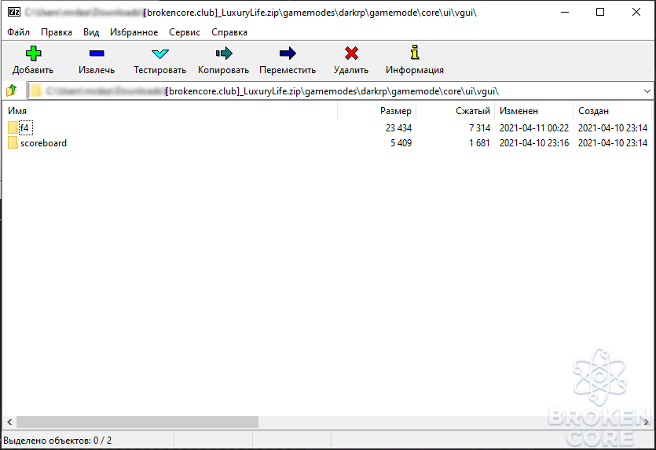Image resolution: width=656 pixels, height=450 pixels.
Task: Click the 7z application icon in title bar
Action: [14, 12]
